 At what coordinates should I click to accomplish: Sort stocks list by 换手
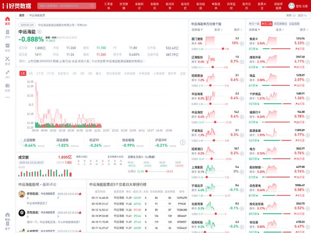tap(238, 30)
